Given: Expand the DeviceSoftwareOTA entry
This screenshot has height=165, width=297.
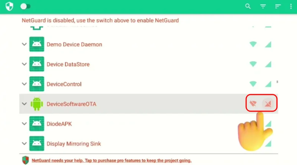Looking at the screenshot, I should [25, 104].
